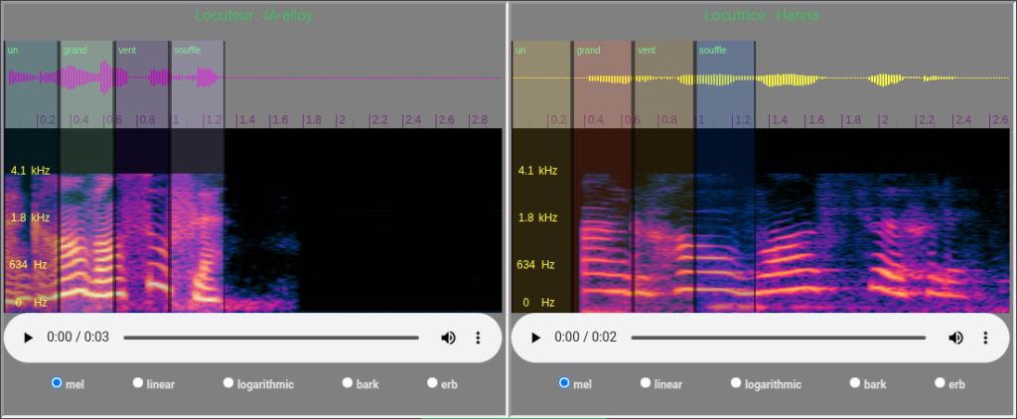Switch IA-alloy spectrogram to bark scale
This screenshot has height=419, width=1017.
[x=348, y=382]
